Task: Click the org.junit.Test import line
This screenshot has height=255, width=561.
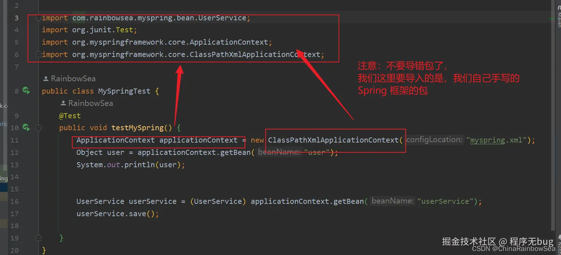Action: [90, 30]
